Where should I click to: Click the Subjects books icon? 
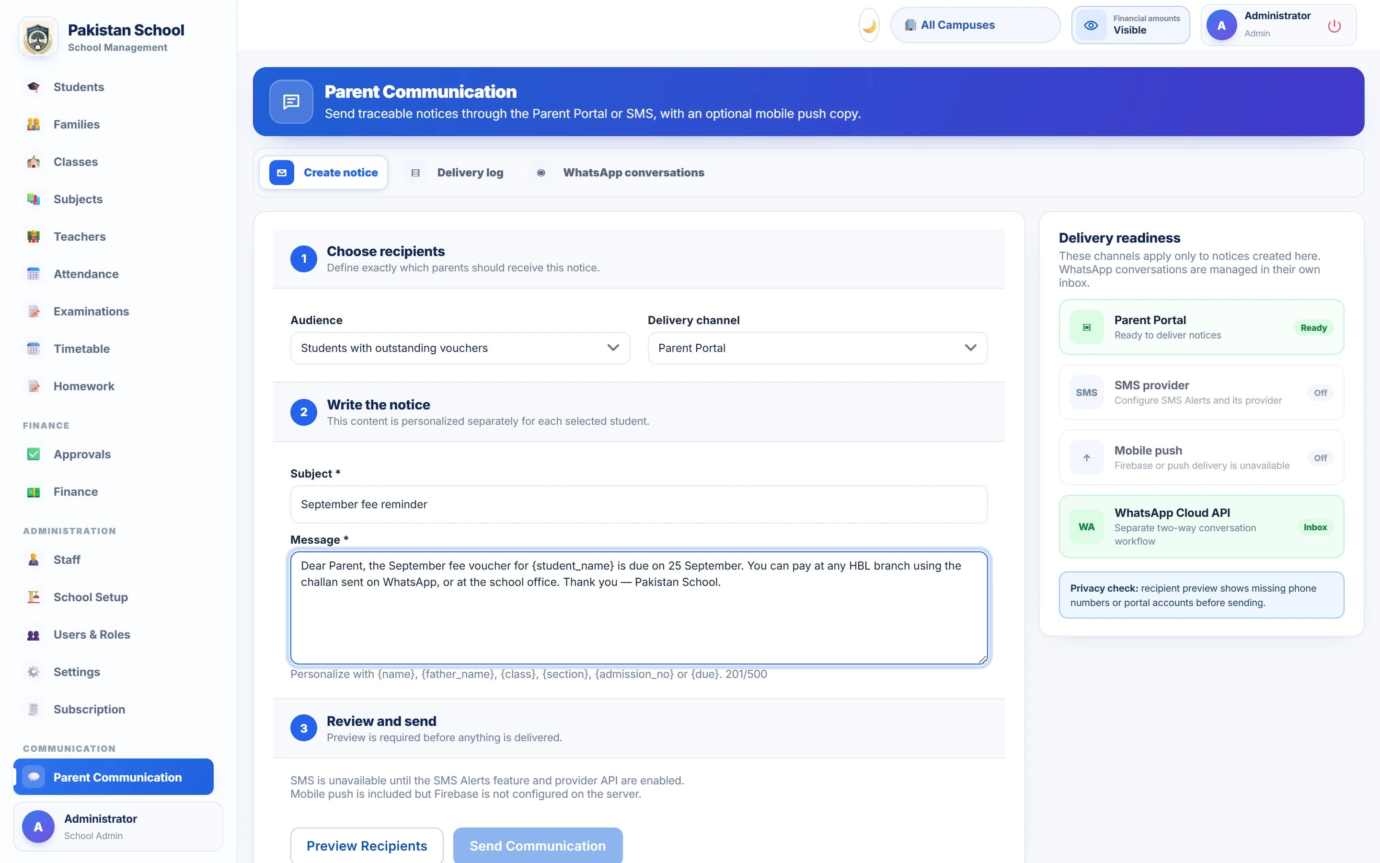click(x=34, y=199)
